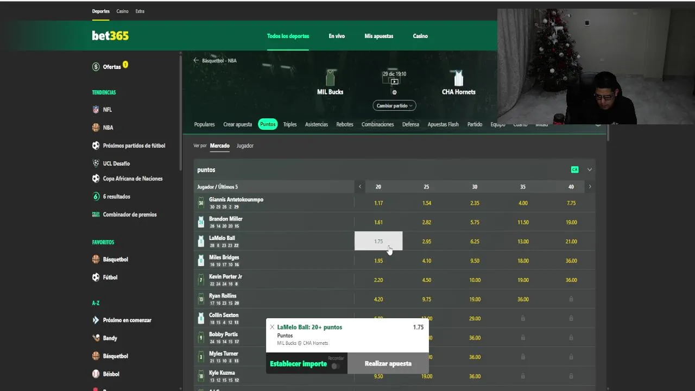Click live stream play icon under match time
The height and width of the screenshot is (391, 695).
395,81
